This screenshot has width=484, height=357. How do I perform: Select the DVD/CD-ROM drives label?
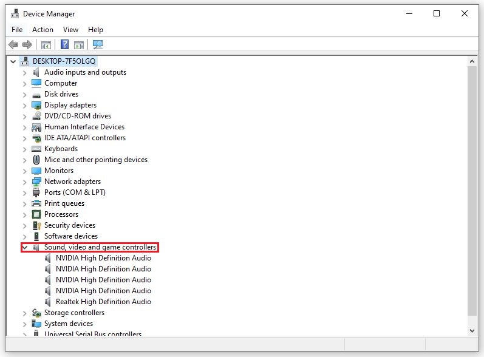click(78, 116)
